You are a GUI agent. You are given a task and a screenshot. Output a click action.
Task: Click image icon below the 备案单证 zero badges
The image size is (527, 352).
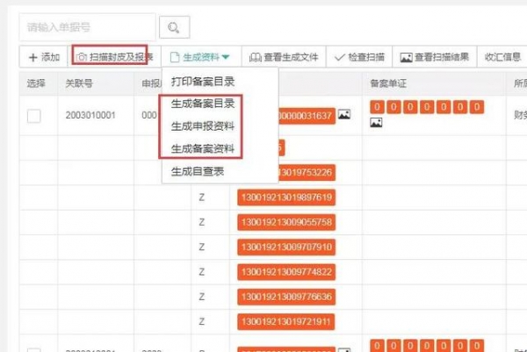click(x=376, y=124)
